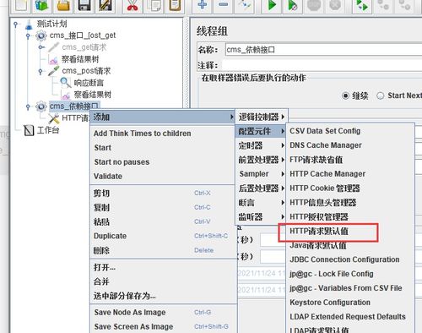Click the New test plan toolbar icon
The height and width of the screenshot is (333, 422).
pos(20,5)
